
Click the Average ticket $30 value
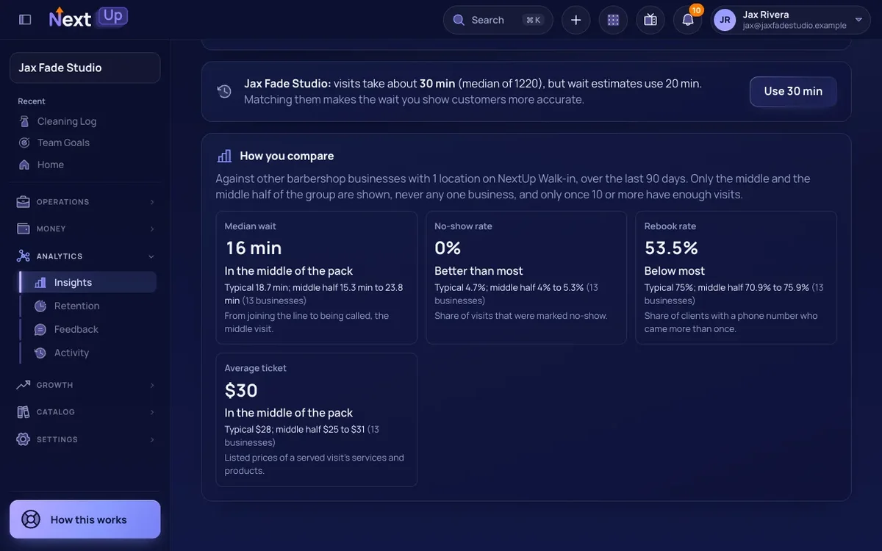pos(241,389)
